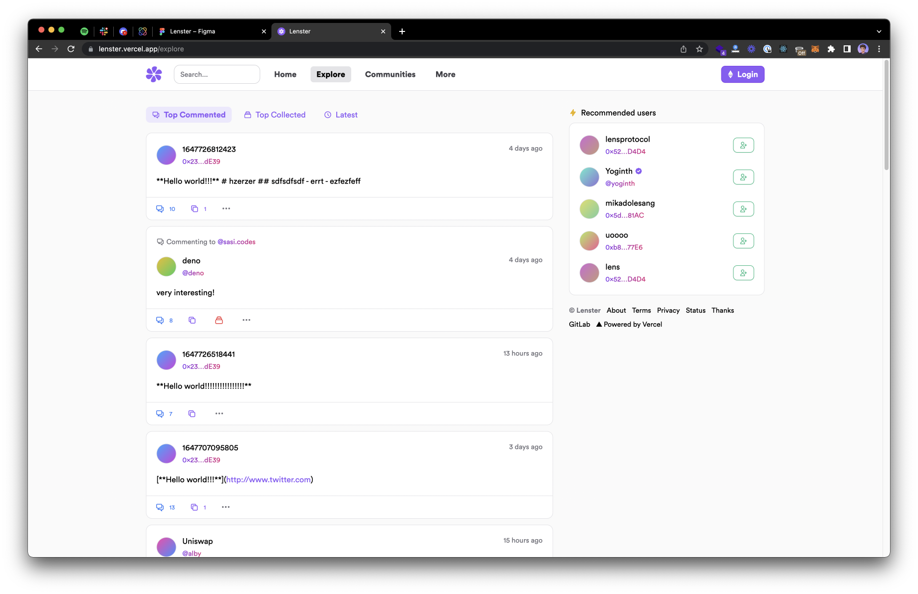Select the Explore nav item
Screen dimensions: 918x594
(x=331, y=74)
